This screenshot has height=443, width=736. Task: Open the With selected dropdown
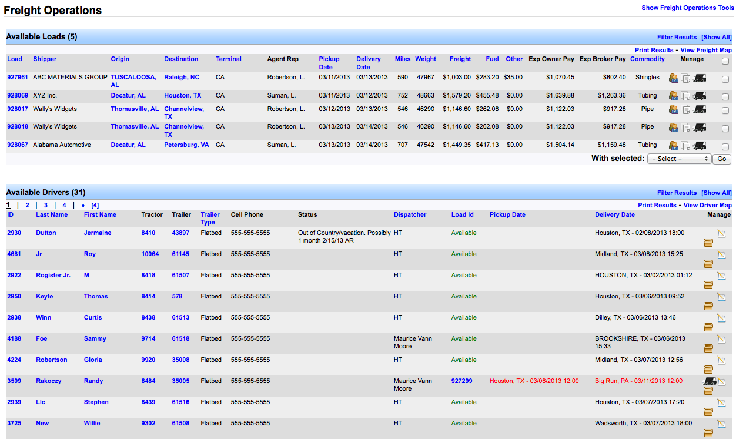click(x=679, y=159)
